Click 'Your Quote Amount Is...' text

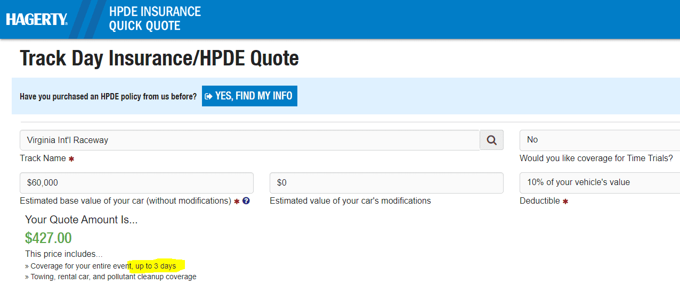[82, 220]
